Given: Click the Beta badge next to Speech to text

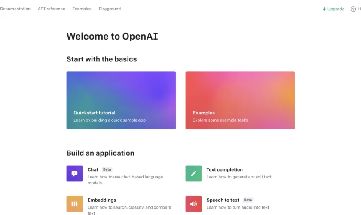Looking at the screenshot, I should 248,200.
